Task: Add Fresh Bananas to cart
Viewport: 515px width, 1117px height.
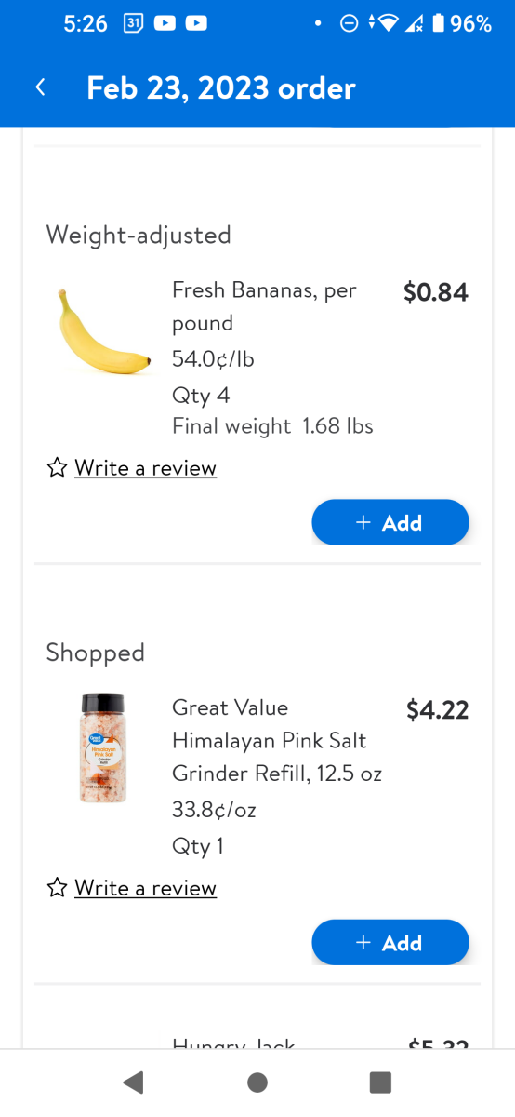Action: click(x=390, y=522)
